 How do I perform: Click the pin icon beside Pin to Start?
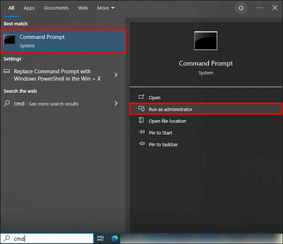pos(141,132)
